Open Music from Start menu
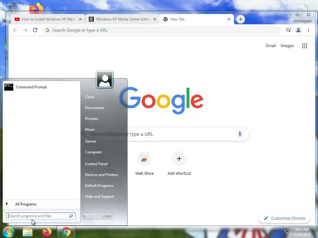This screenshot has height=238, width=318. (90, 130)
